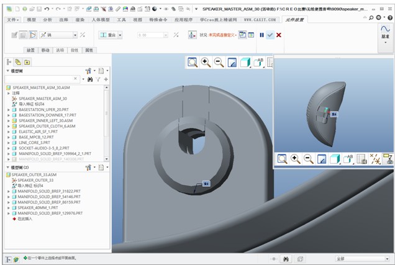Zoom out on the main viewport
This screenshot has width=395, height=265.
(219, 62)
